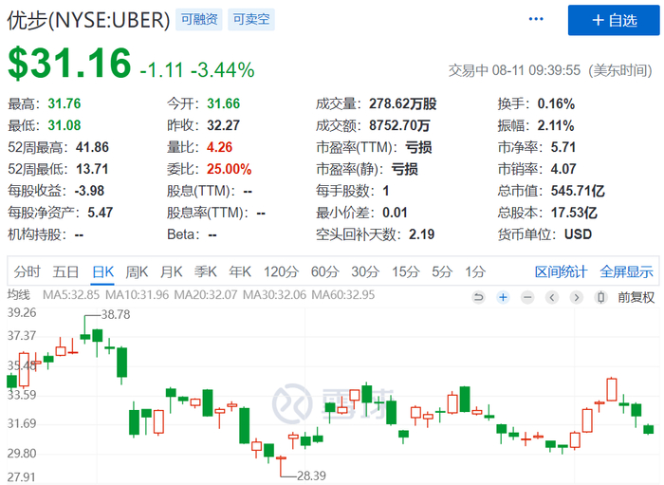Click the 每股收益 value -3.98
The height and width of the screenshot is (485, 664).
point(89,191)
